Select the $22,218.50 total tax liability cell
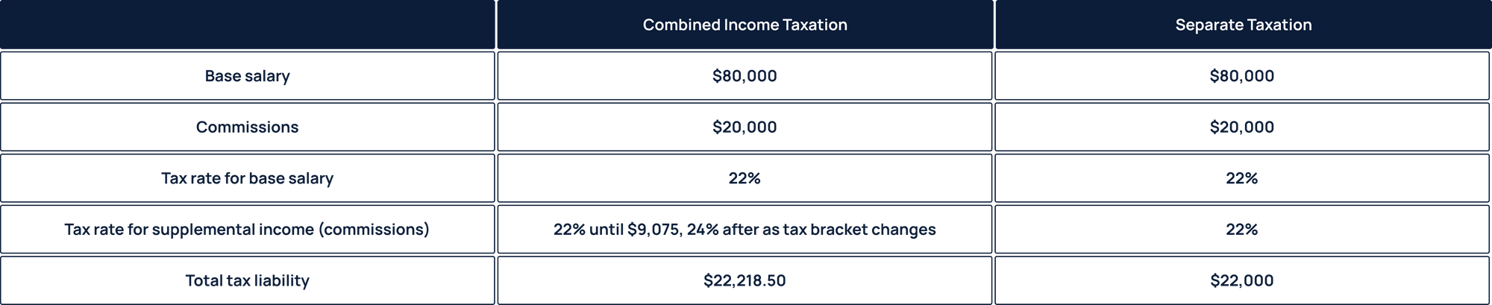This screenshot has height=305, width=1492. (745, 280)
